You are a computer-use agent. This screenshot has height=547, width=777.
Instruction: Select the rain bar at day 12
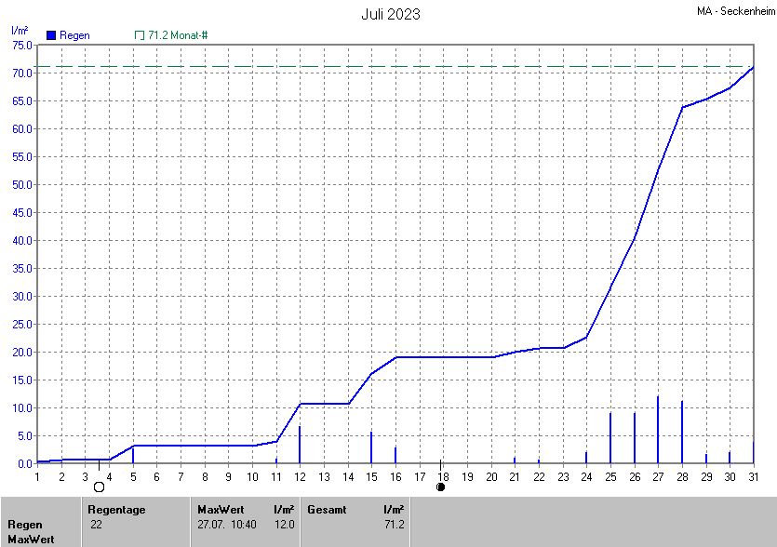300,444
